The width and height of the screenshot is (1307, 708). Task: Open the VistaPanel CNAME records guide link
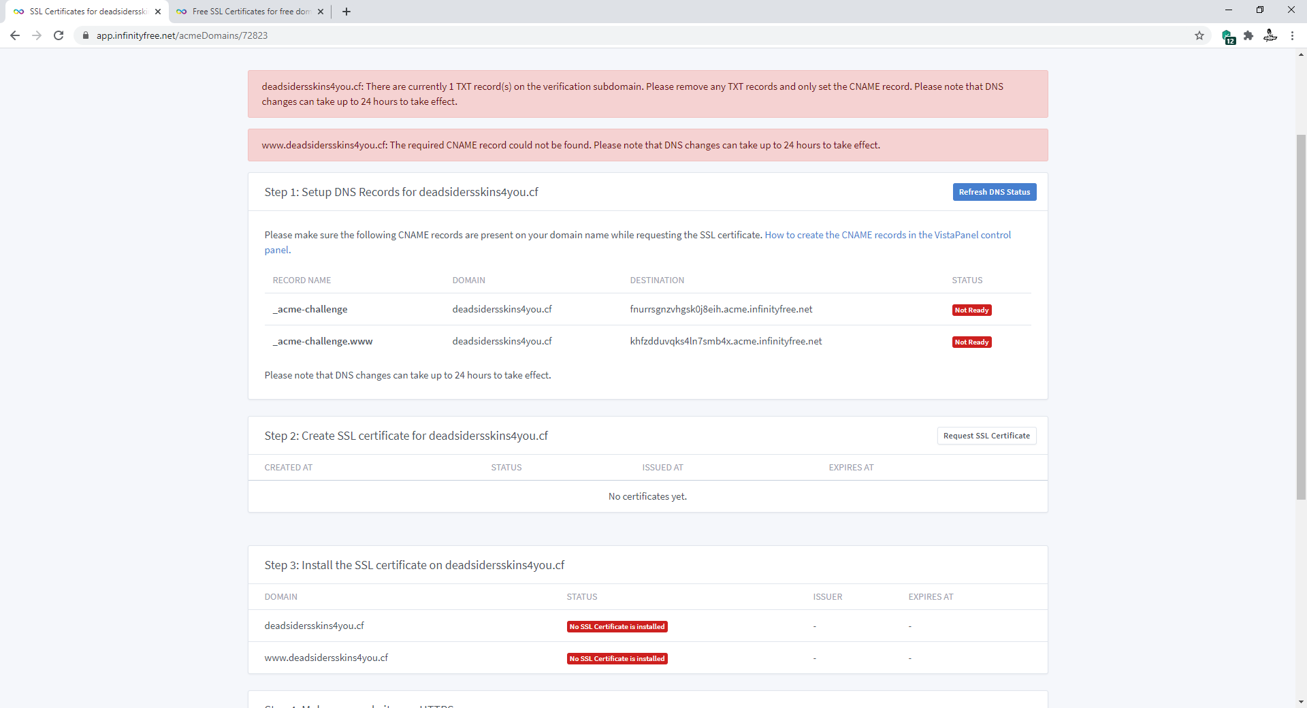[887, 235]
